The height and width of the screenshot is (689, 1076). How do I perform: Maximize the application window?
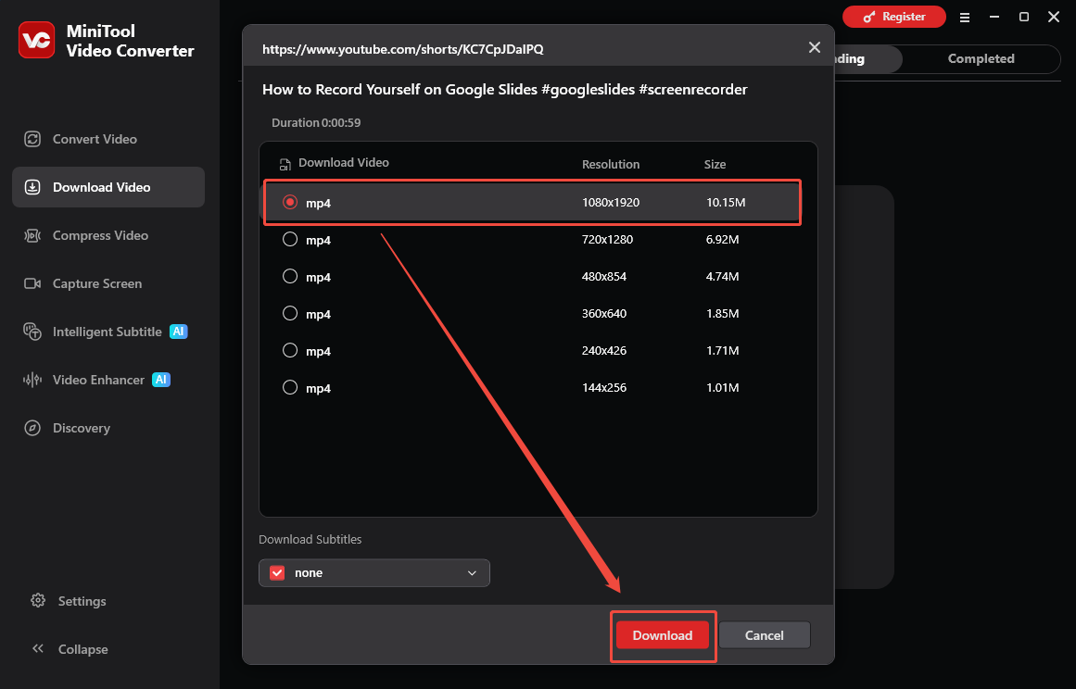tap(1024, 17)
